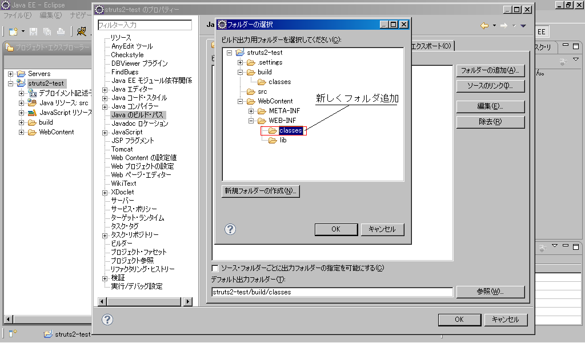This screenshot has width=585, height=343.
Task: Enable ソース・フォルダーごとに出力フォルダーの指定 checkbox
Action: click(x=215, y=268)
